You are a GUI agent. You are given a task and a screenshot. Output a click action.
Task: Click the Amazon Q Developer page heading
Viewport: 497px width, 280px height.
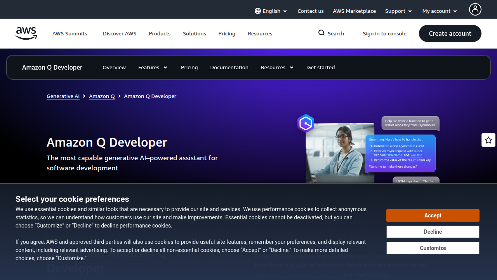click(x=107, y=142)
